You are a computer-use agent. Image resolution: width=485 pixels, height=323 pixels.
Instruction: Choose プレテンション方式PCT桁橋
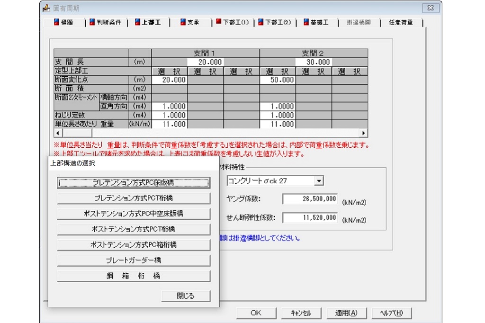click(x=134, y=198)
